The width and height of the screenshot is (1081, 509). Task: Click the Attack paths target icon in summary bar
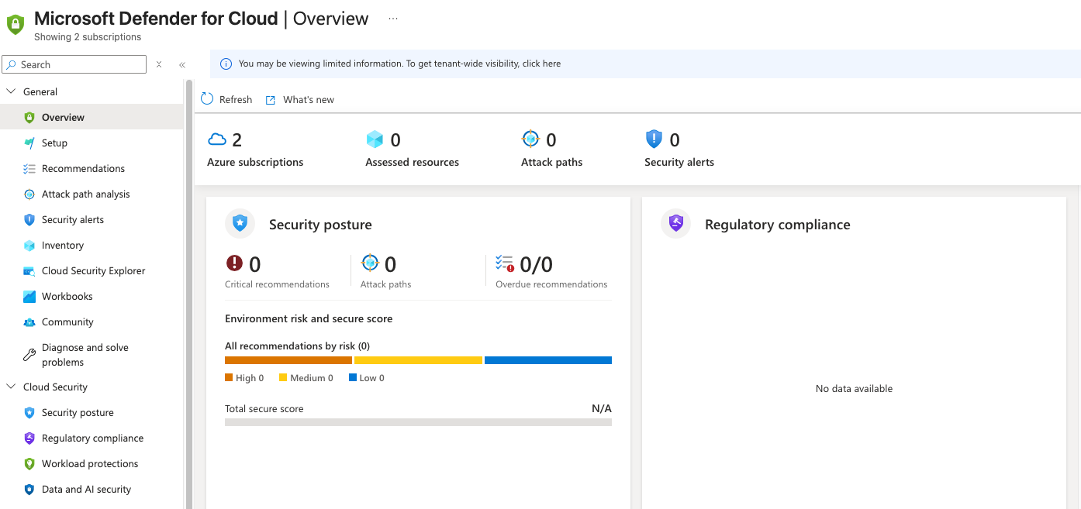point(530,139)
